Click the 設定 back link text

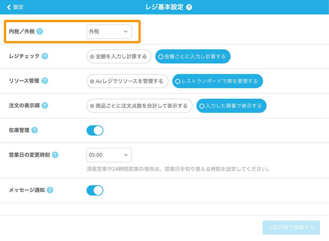pos(18,7)
